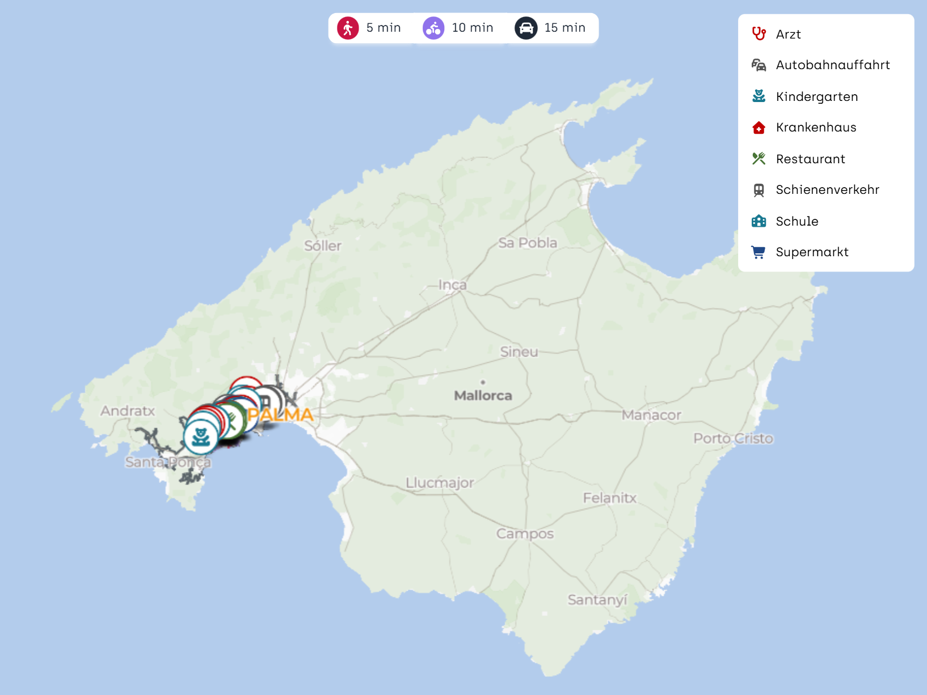Select the Restaurant label in the legend
This screenshot has width=927, height=695.
tap(810, 159)
